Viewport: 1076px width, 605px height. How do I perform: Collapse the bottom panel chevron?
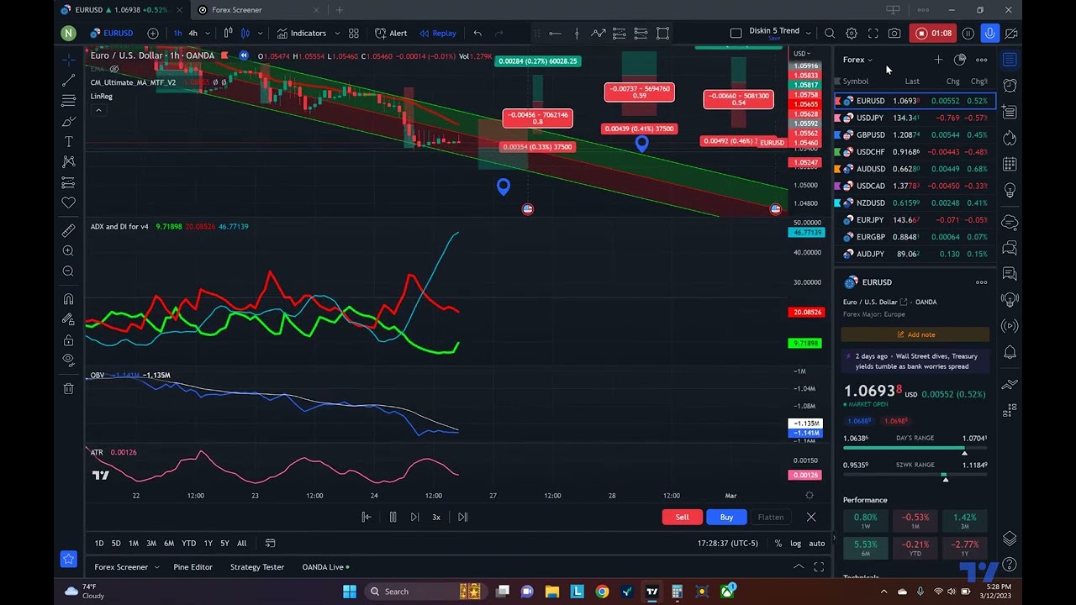[799, 567]
